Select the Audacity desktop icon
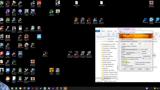The image size is (160, 90). (x=14, y=54)
